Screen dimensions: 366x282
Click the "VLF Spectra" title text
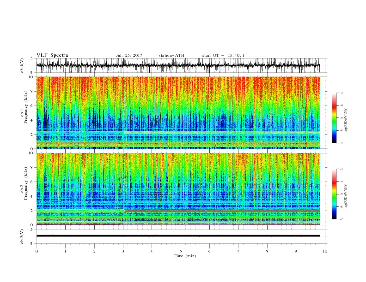[52, 55]
